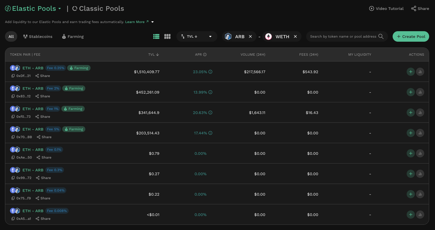This screenshot has height=230, width=435.
Task: Add liquidity to ETH-ARB Fee 0.008% pool
Action: pos(410,215)
